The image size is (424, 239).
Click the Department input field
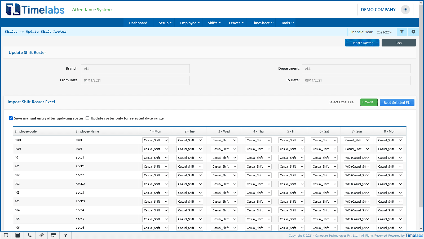pos(356,69)
